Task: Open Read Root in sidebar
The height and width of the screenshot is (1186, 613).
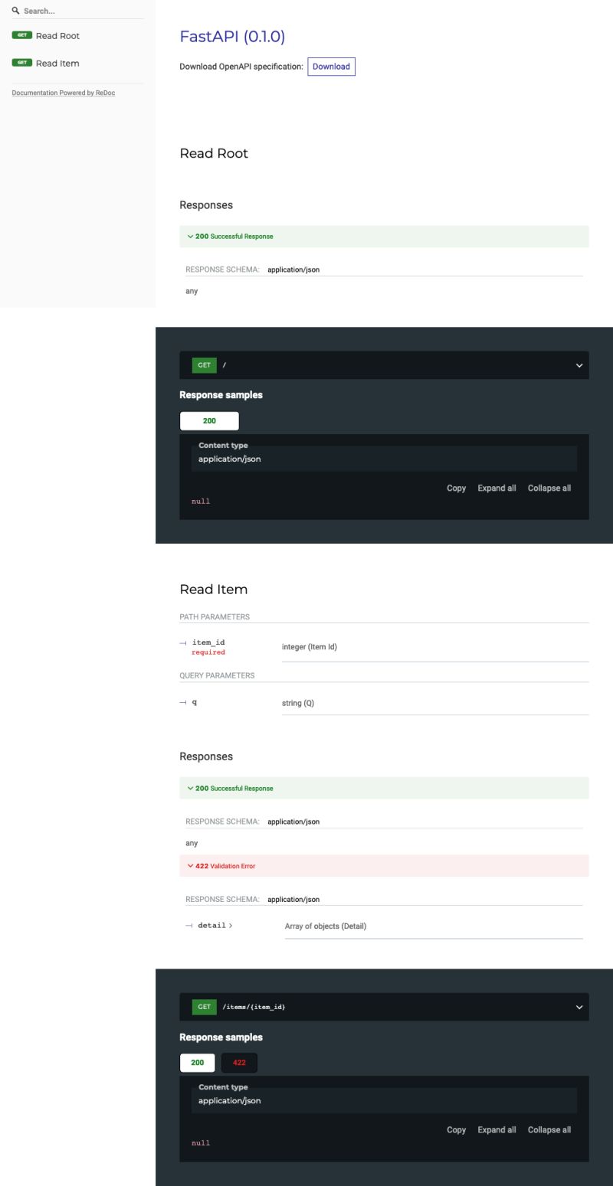Action: click(57, 36)
